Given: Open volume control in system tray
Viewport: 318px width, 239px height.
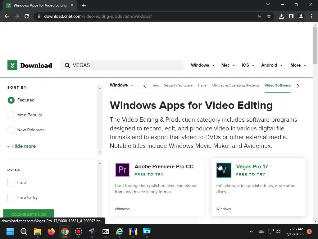Looking at the screenshot, I should tap(278, 232).
